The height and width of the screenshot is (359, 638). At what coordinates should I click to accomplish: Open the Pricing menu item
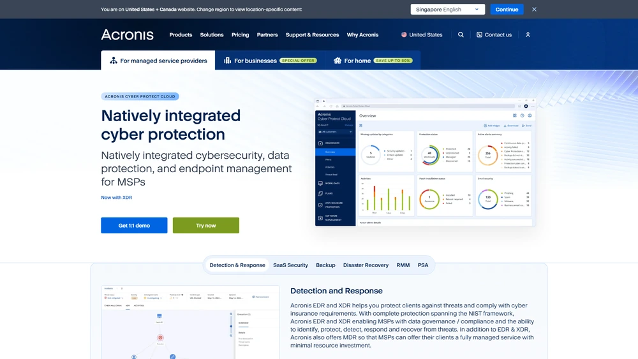240,34
